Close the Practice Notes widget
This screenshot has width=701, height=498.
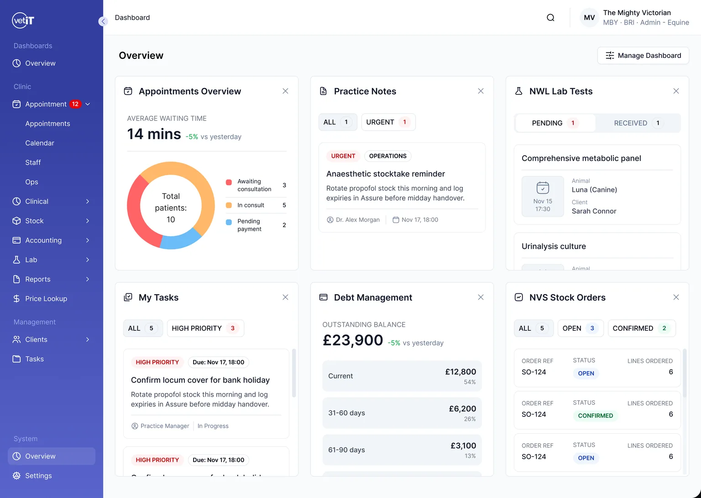pos(481,91)
